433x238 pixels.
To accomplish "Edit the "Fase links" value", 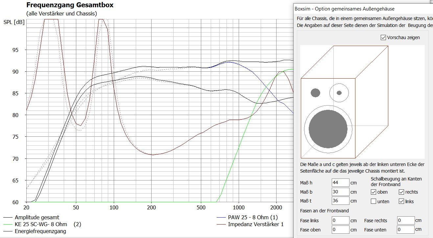I will click(340, 220).
